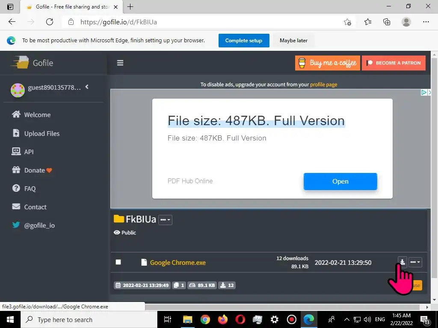The height and width of the screenshot is (328, 438).
Task: Click the Public visibility eye icon
Action: pos(117,232)
